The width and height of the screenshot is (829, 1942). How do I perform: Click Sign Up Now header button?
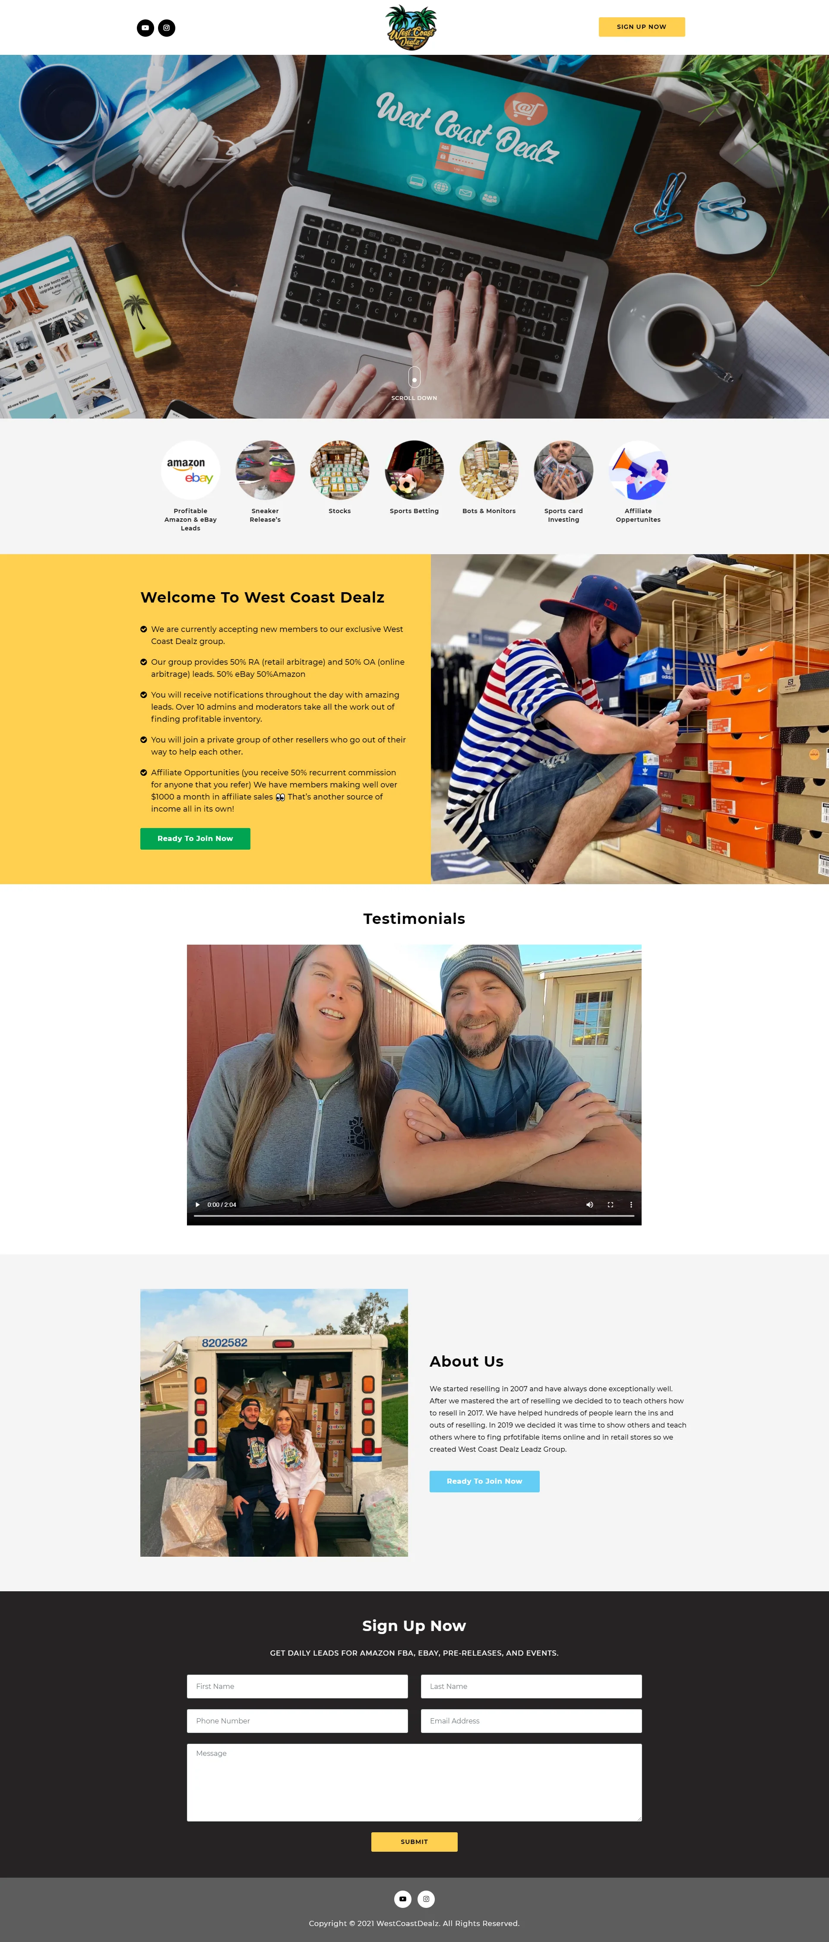pyautogui.click(x=641, y=26)
